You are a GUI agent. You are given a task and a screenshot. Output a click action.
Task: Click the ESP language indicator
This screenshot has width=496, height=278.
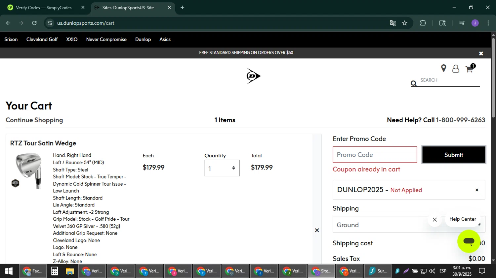(443, 271)
